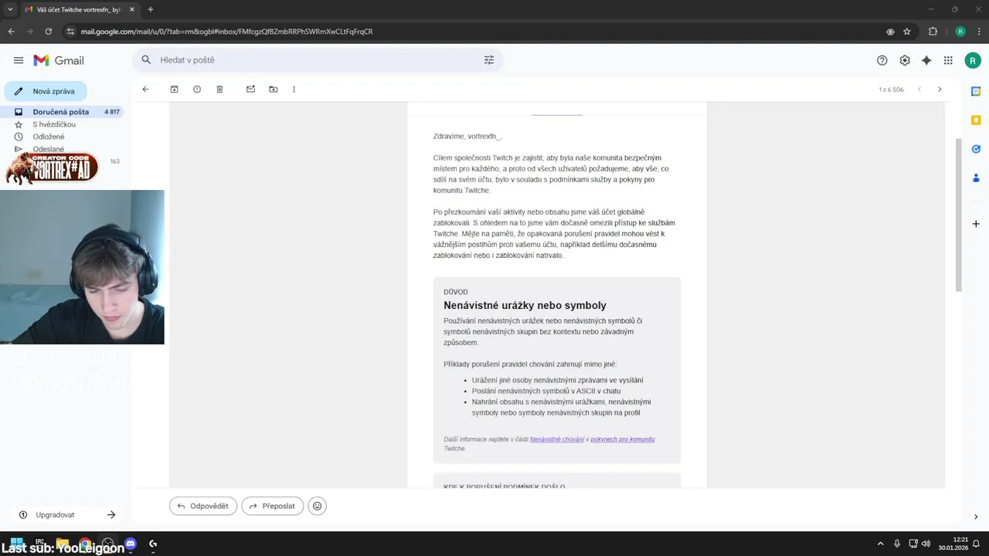Select the Váš účet Twitche browser tab
The width and height of the screenshot is (989, 556).
[78, 9]
